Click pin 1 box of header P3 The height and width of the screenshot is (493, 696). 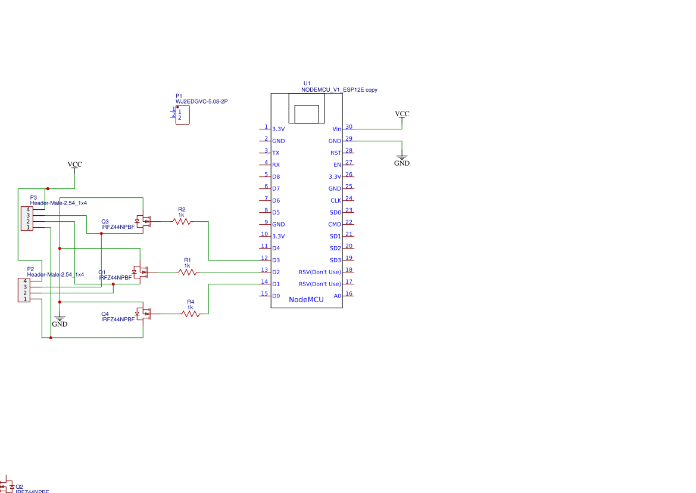coord(27,228)
